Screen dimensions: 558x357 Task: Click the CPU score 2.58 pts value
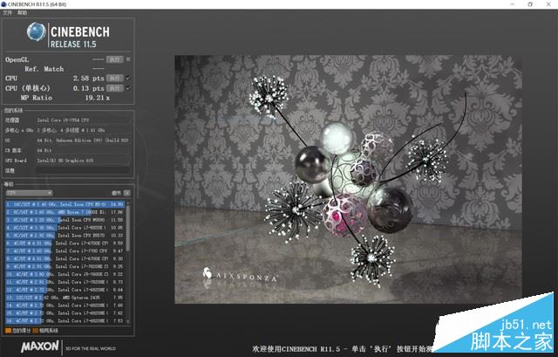point(89,78)
